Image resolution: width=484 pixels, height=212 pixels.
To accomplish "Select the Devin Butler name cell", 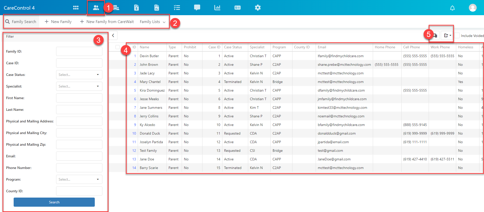I will 152,56.
